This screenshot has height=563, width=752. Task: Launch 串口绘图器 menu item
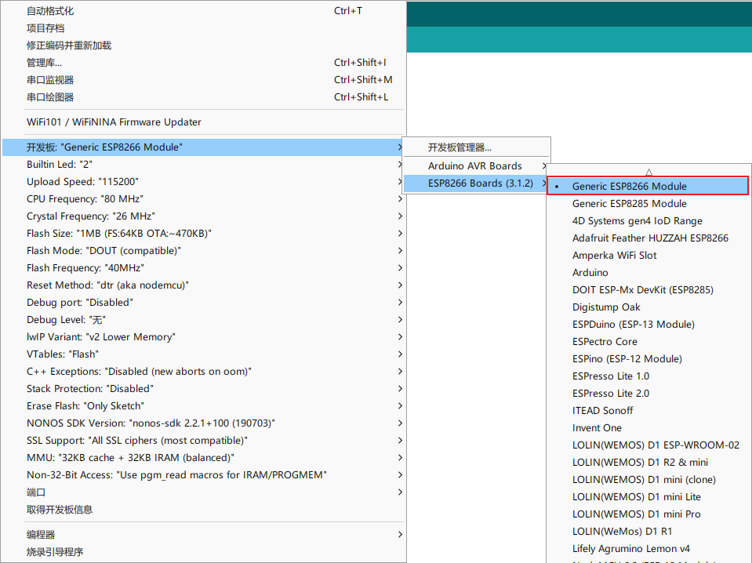coord(204,97)
